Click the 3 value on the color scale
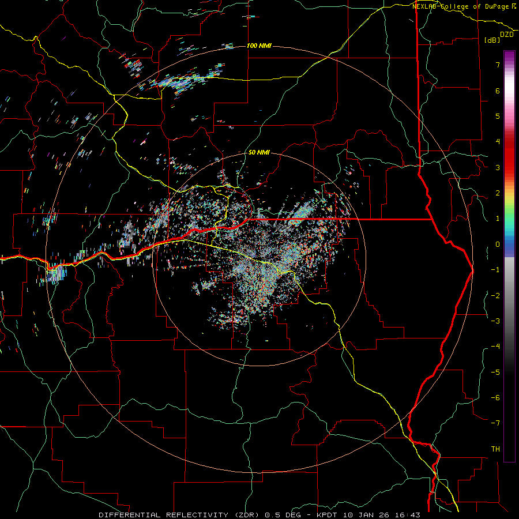 coord(498,167)
